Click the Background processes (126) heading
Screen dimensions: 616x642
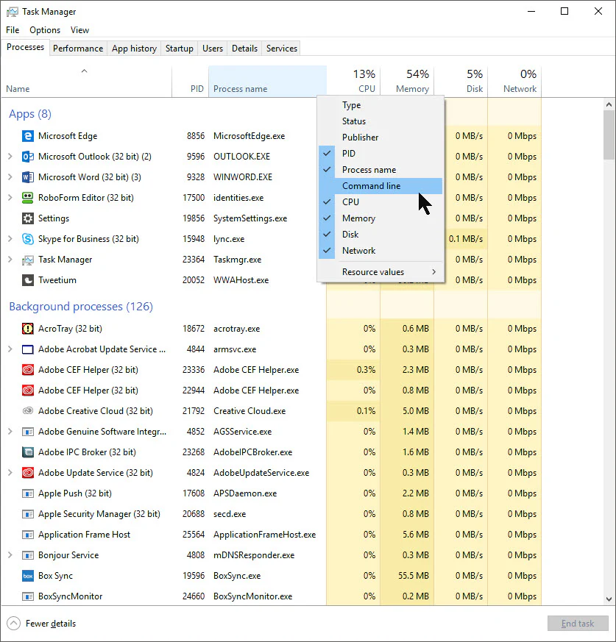(x=81, y=306)
